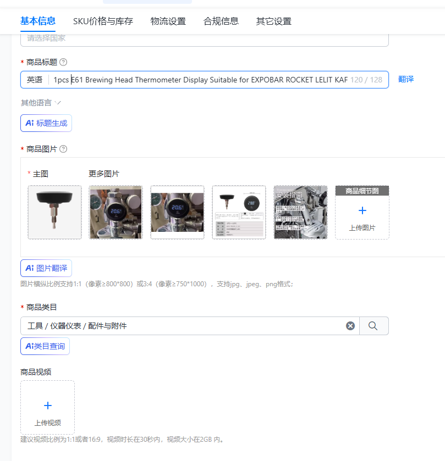Open the 物流设置 tab
445x461 pixels.
click(x=168, y=21)
